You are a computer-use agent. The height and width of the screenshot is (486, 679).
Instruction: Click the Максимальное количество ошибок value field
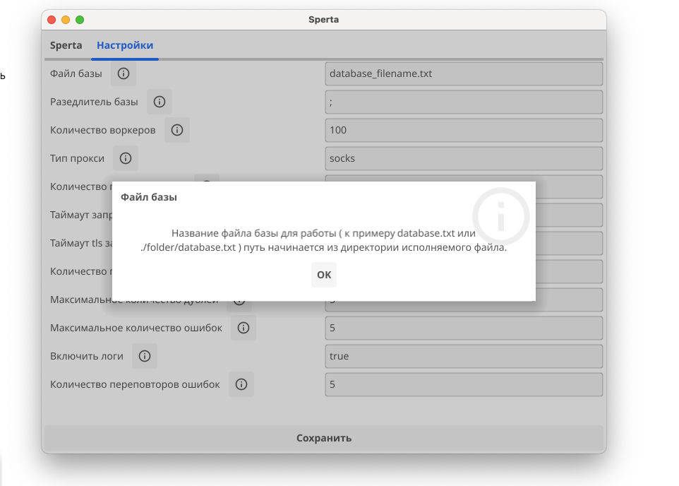click(464, 328)
